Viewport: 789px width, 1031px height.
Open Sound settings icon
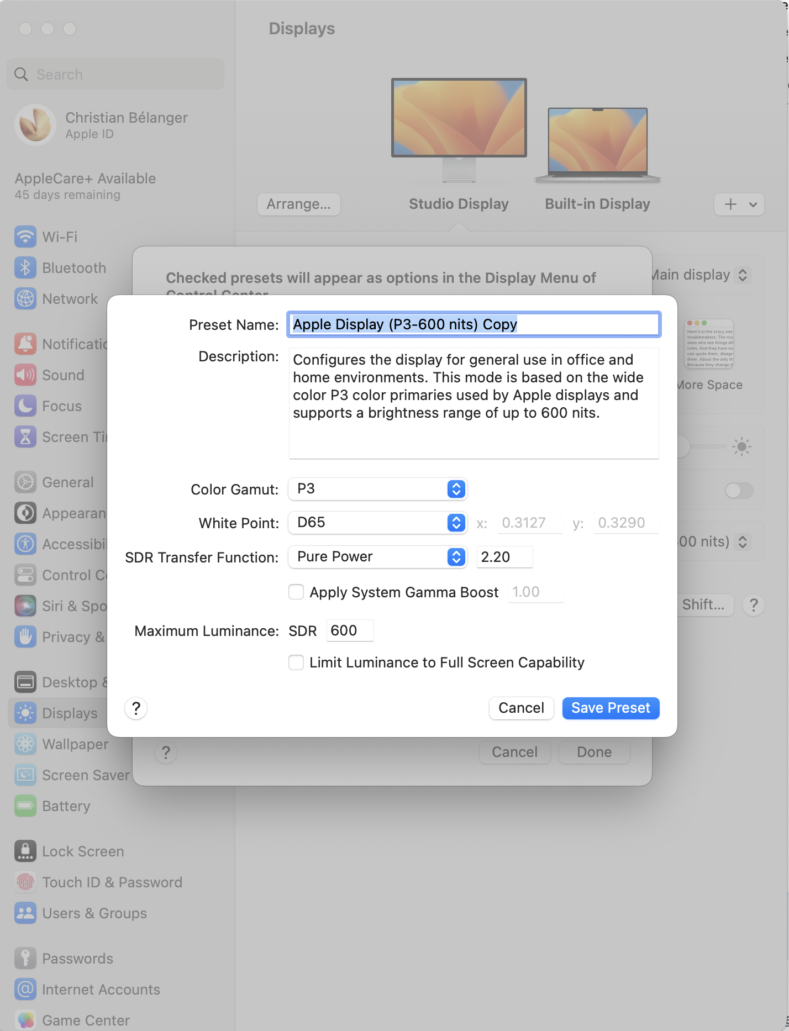click(25, 375)
